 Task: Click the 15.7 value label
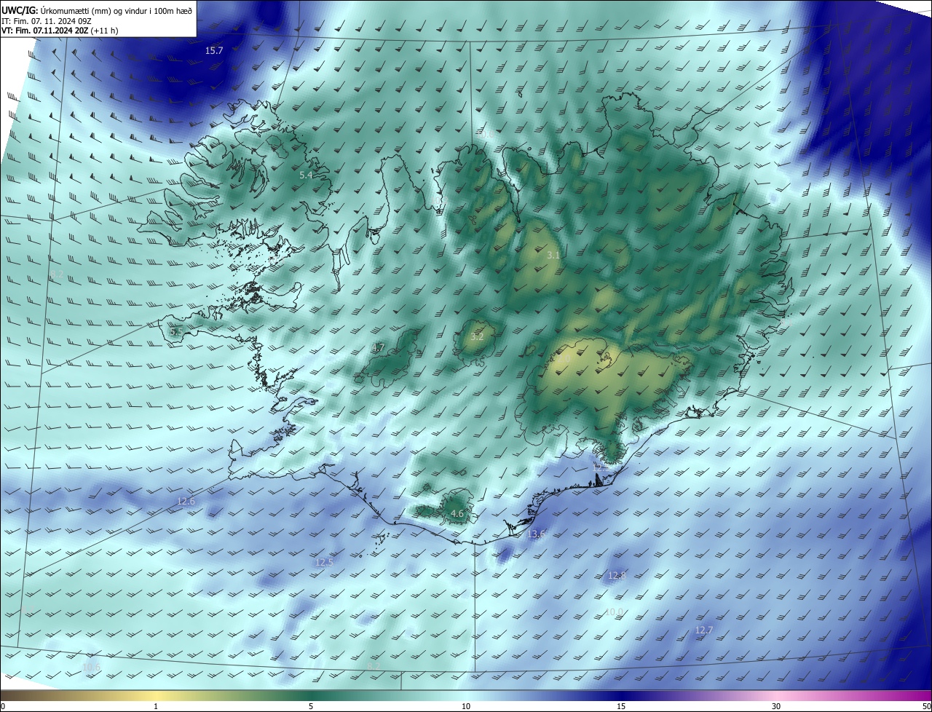(214, 50)
